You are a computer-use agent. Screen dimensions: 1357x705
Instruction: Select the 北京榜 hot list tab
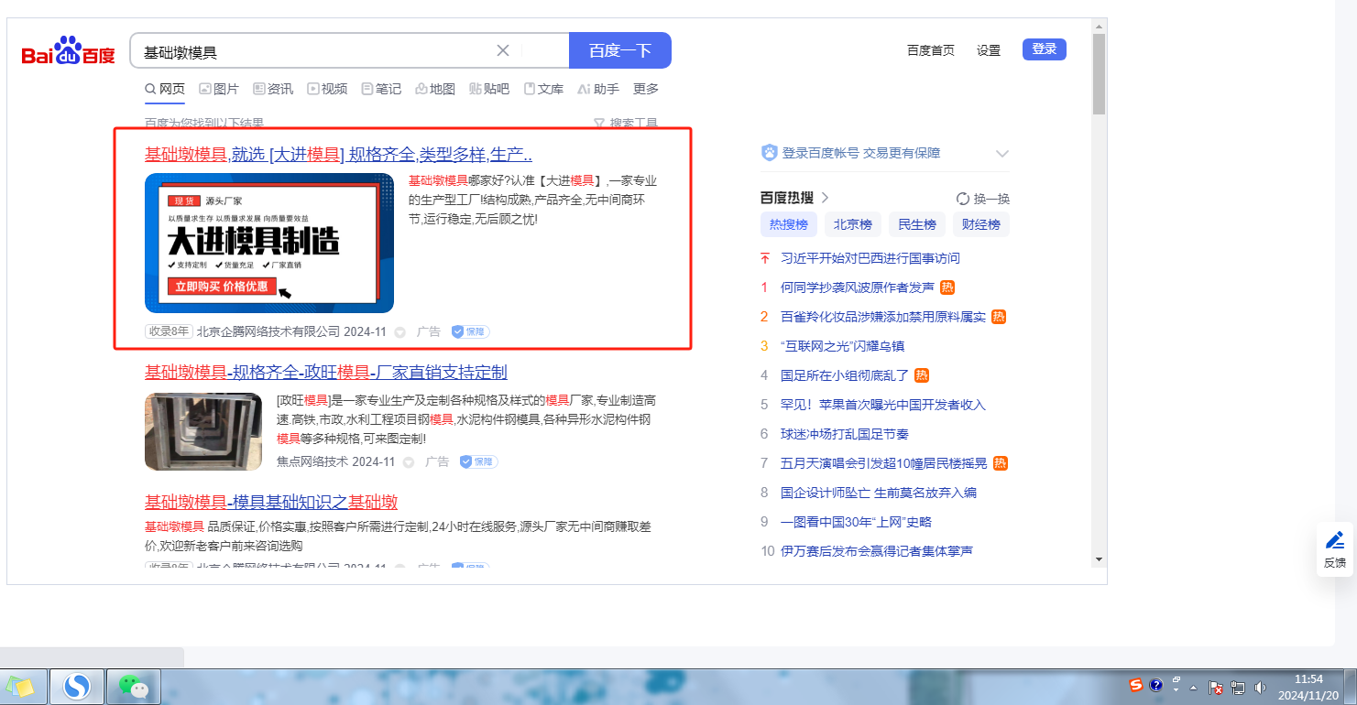[x=852, y=224]
